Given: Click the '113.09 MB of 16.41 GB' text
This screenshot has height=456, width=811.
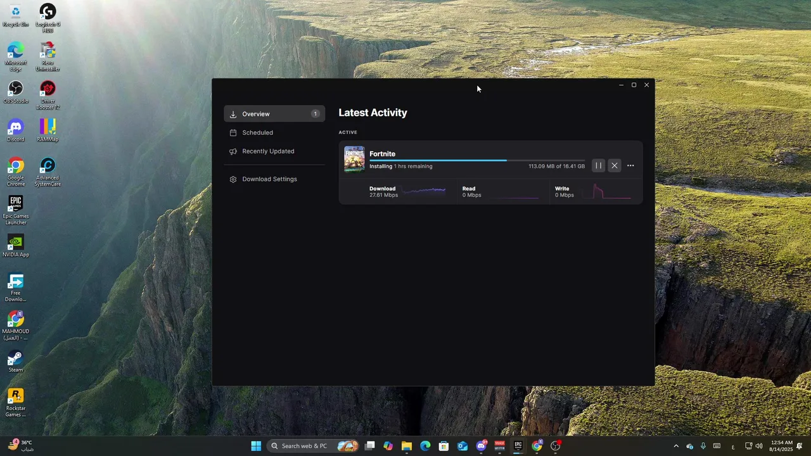Looking at the screenshot, I should pyautogui.click(x=556, y=167).
